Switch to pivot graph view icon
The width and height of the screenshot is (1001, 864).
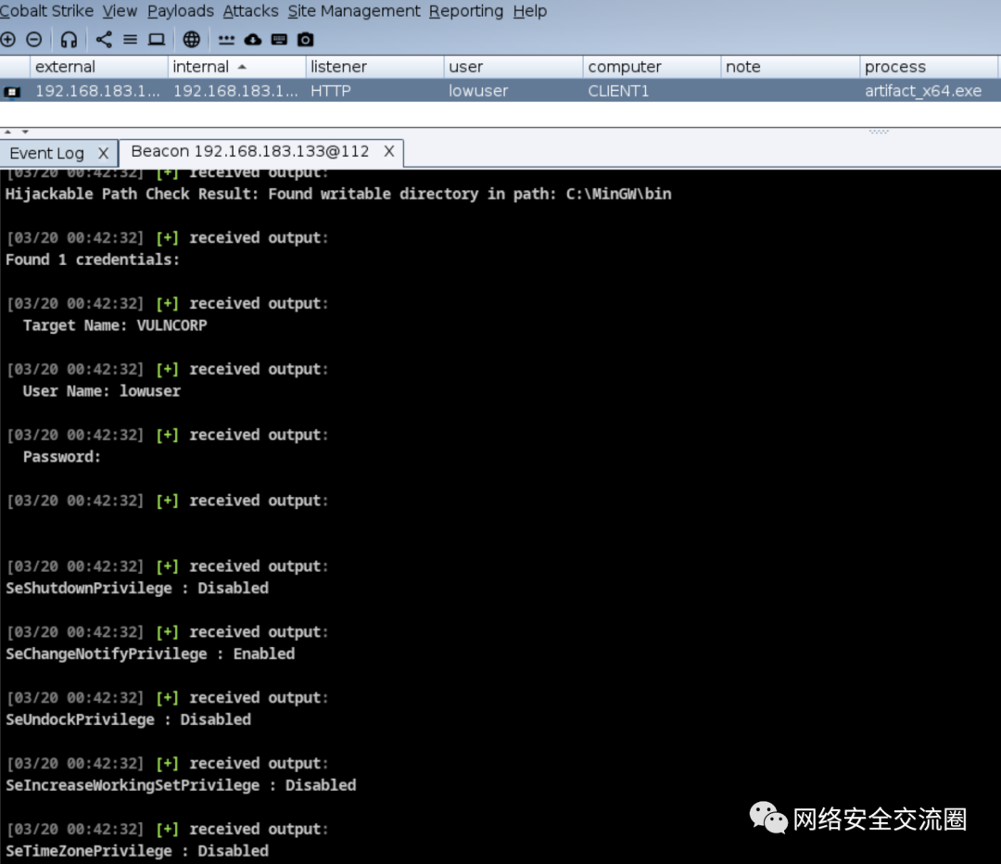(104, 40)
